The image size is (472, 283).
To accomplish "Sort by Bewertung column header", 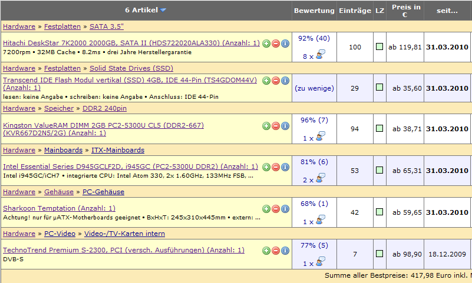I will 314,11.
